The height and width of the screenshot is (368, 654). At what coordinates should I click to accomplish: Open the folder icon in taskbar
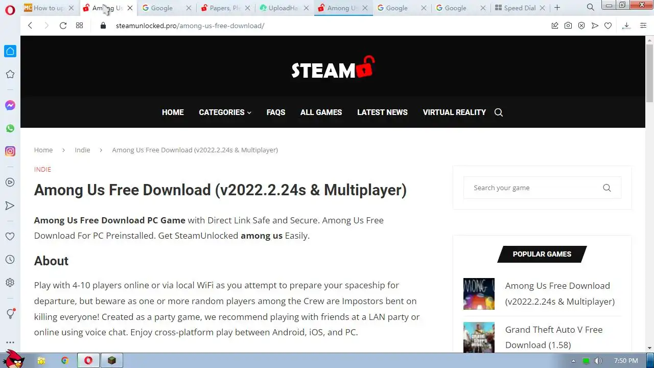tap(41, 361)
